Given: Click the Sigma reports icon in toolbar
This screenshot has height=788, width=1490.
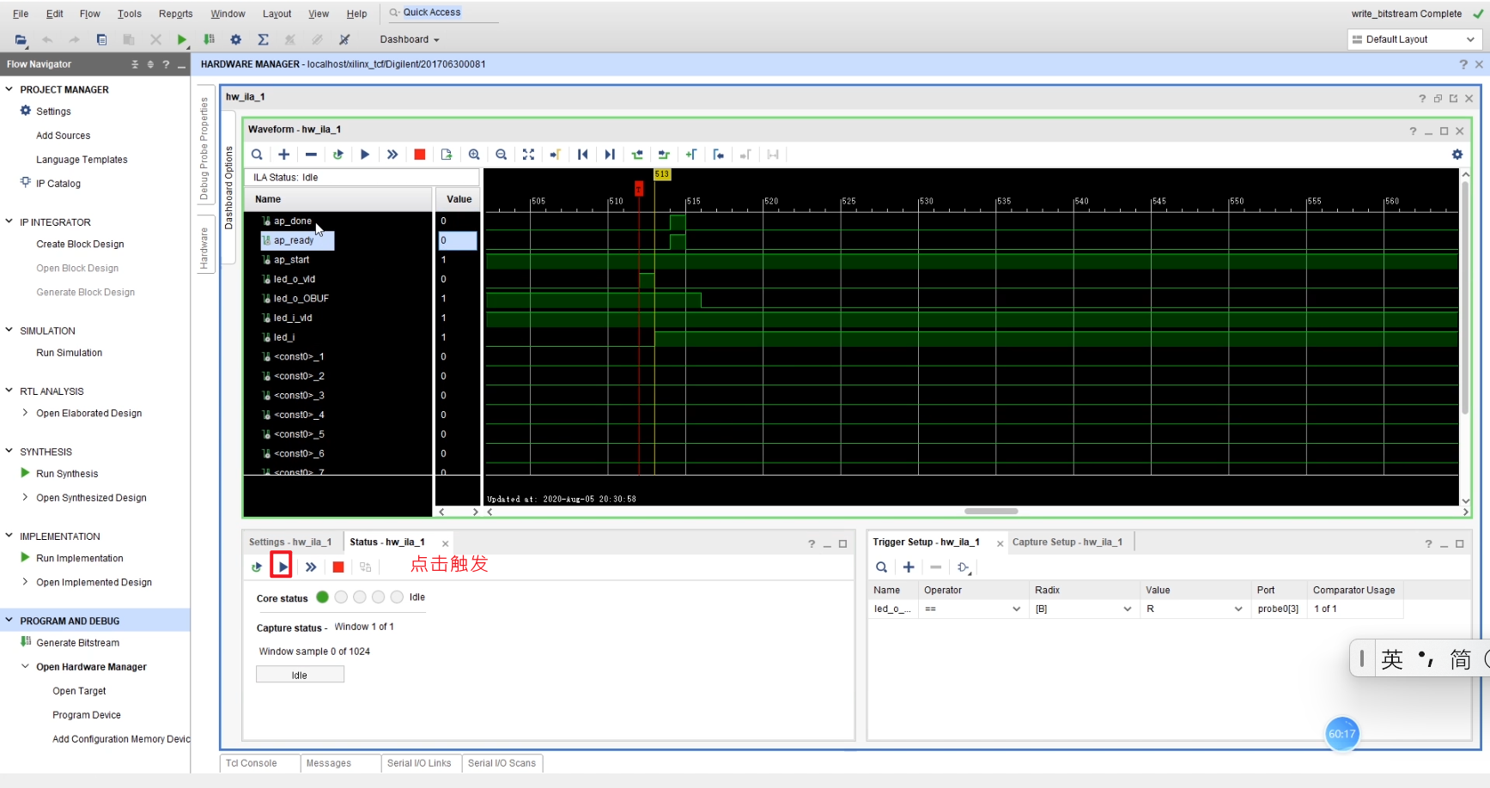Looking at the screenshot, I should (263, 39).
